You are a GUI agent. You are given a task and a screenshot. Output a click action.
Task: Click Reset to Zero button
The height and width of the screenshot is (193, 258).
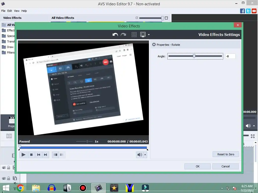[x=225, y=154]
